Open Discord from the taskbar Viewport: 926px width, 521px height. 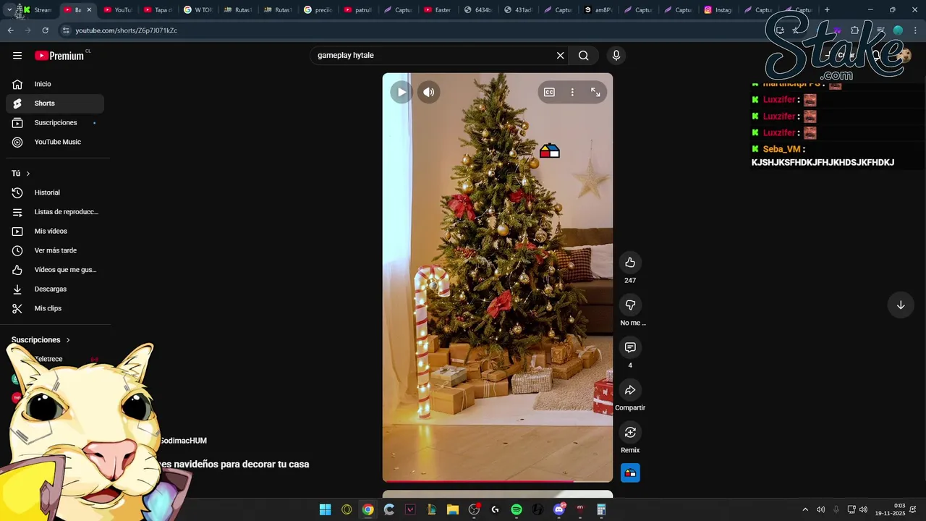coord(558,510)
